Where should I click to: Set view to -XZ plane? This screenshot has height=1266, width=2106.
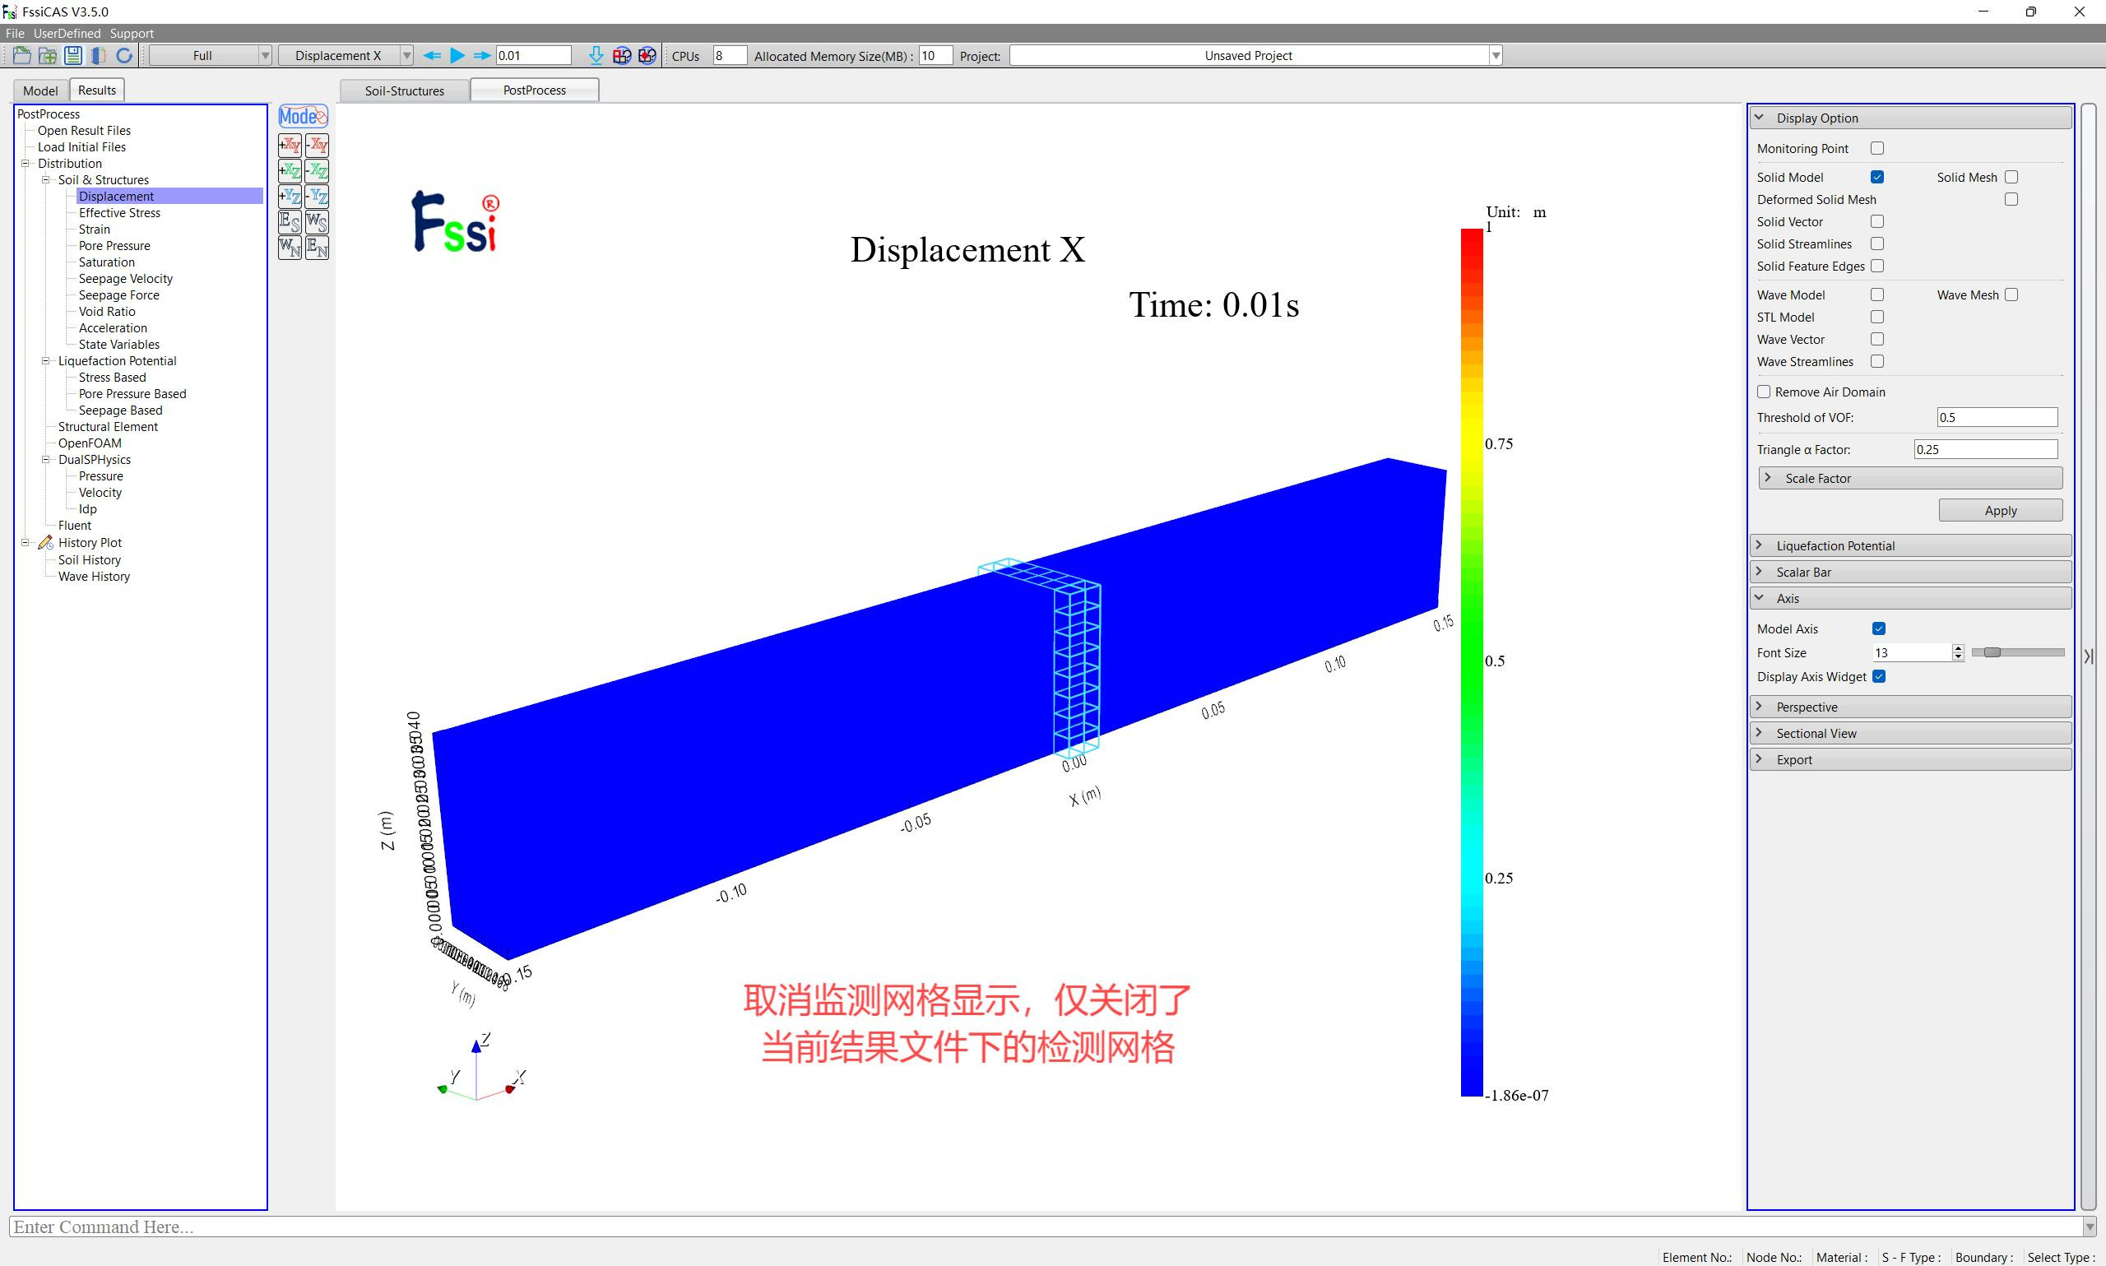318,170
